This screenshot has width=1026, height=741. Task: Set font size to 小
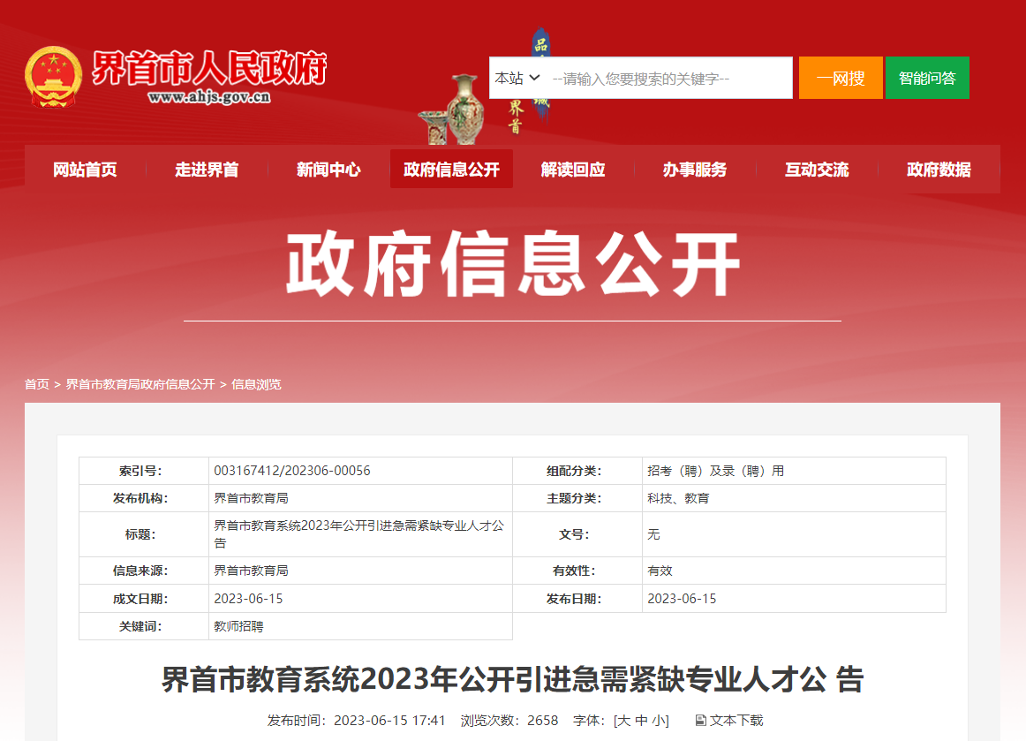659,721
